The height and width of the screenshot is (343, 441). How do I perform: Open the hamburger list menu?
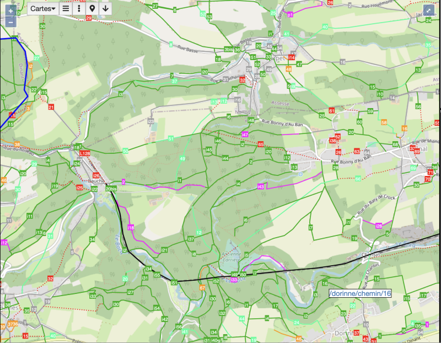click(66, 9)
